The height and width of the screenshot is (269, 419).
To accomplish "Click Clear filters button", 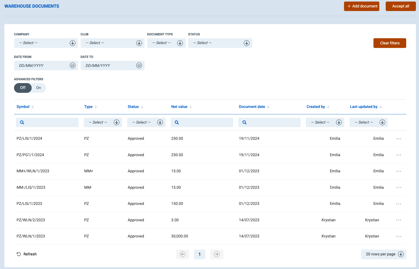I will tap(390, 43).
